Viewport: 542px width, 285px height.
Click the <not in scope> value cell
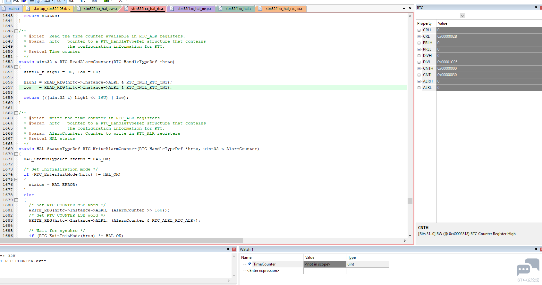tap(325, 264)
